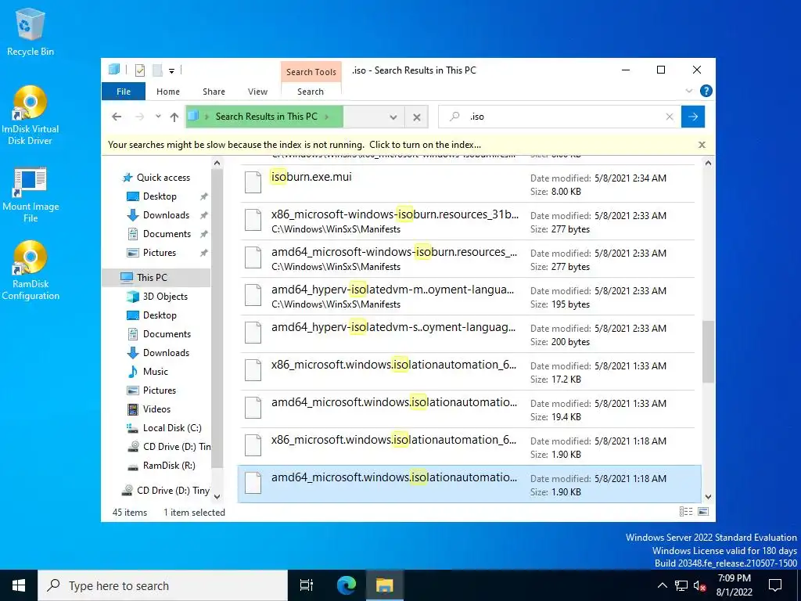Screen dimensions: 801x601
Task: Open Videos folder in navigation pane
Action: point(156,408)
